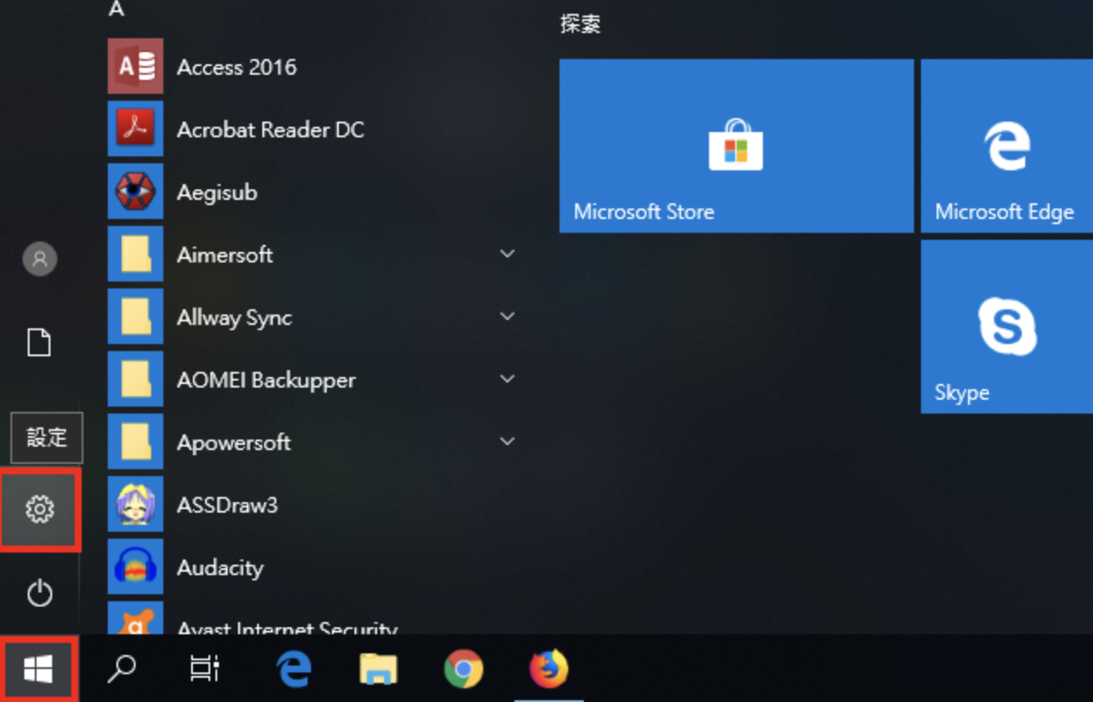Expand the Aimersoft folder chevron
This screenshot has height=702, width=1093.
tap(507, 254)
